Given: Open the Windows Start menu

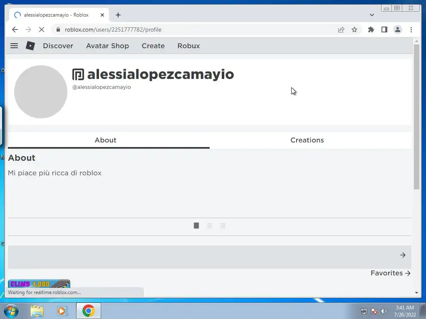Looking at the screenshot, I should pos(11,311).
